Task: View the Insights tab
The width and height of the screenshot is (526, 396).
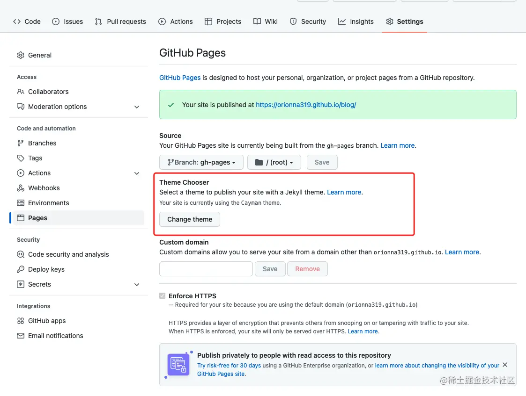Action: pos(356,22)
